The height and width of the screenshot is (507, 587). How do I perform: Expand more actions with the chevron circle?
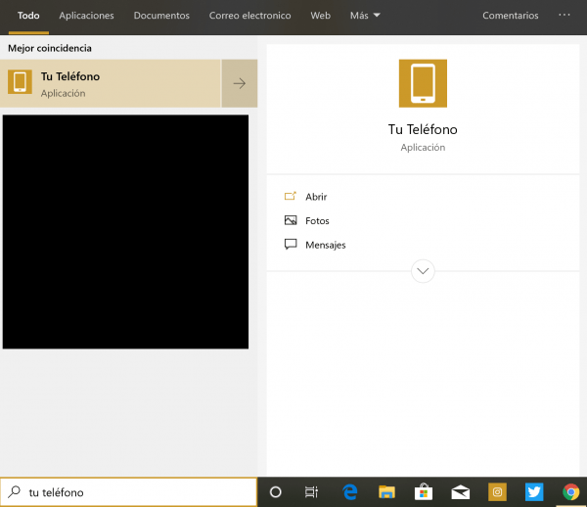tap(423, 271)
